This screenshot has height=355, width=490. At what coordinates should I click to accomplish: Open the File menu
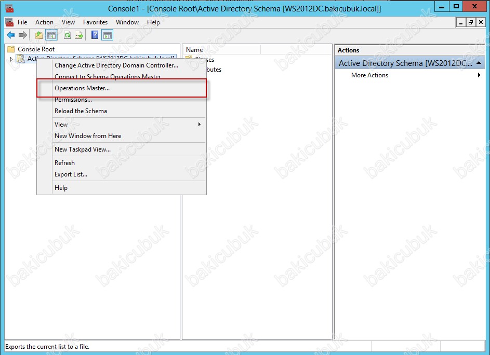tap(22, 22)
